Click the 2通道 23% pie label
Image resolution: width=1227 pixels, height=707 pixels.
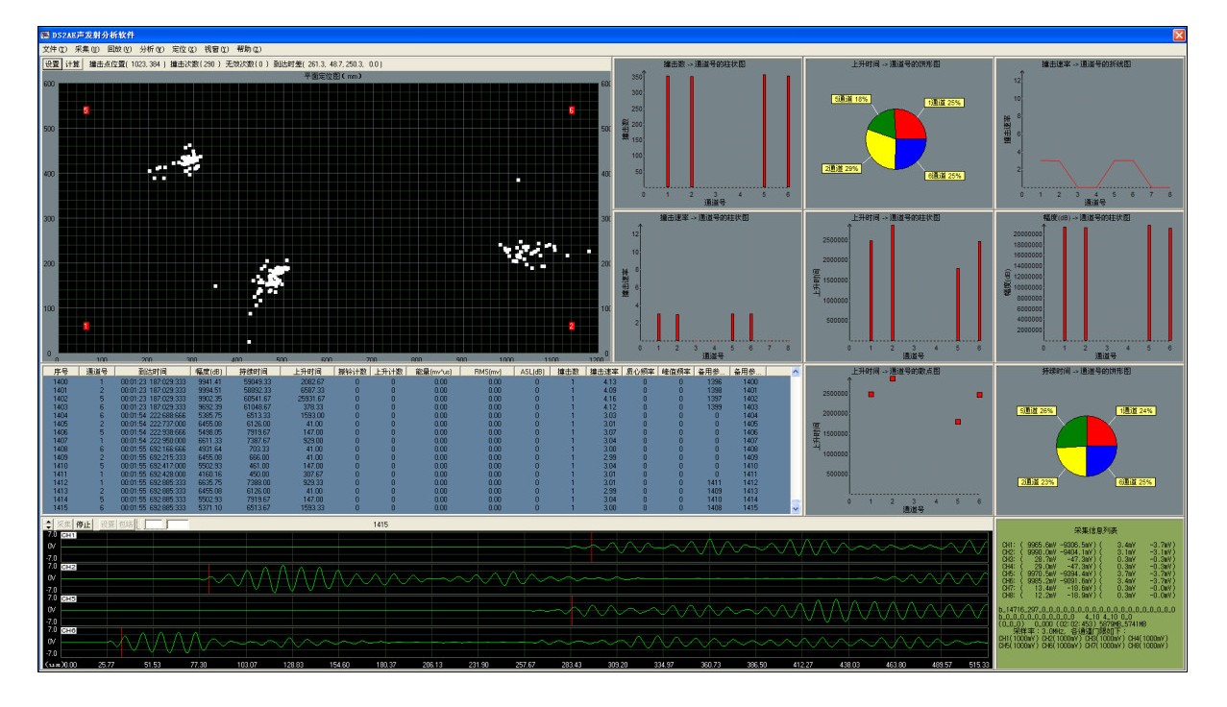point(1036,482)
